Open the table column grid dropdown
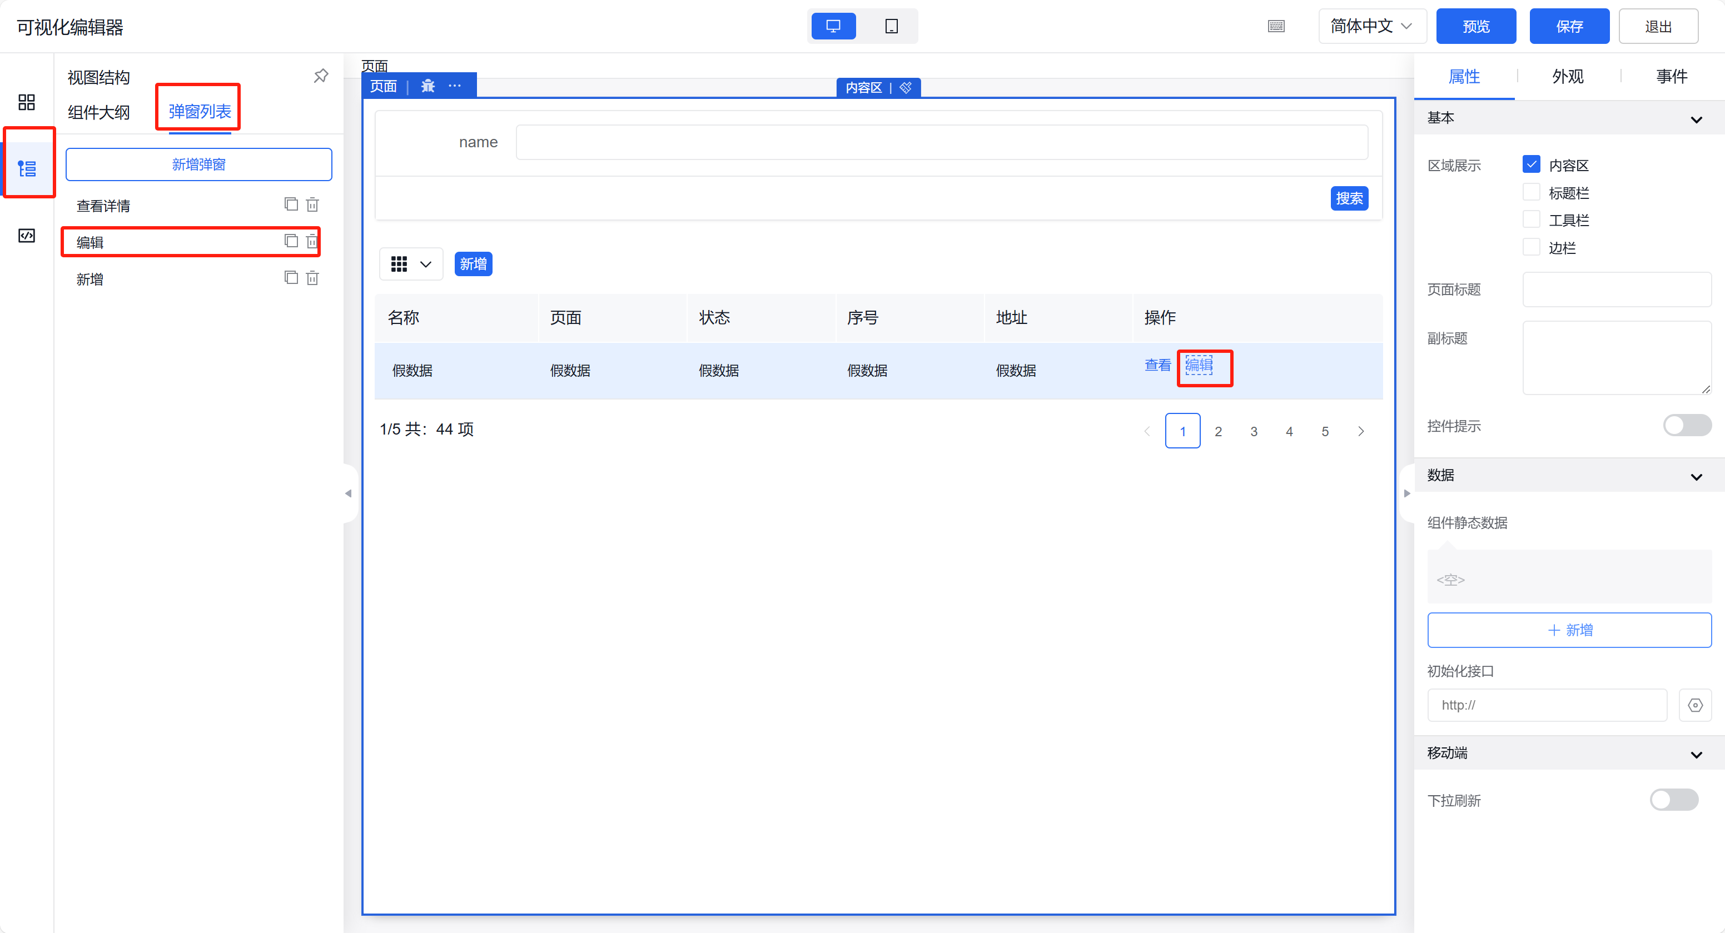Viewport: 1725px width, 933px height. [x=410, y=265]
